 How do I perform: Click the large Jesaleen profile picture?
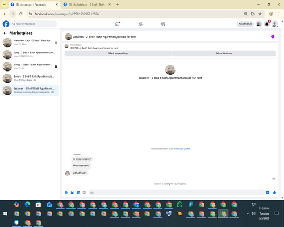click(170, 70)
